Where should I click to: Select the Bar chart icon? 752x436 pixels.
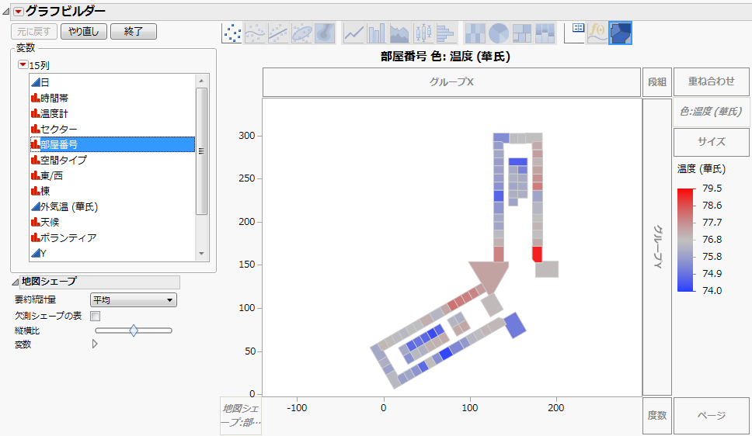(x=377, y=33)
